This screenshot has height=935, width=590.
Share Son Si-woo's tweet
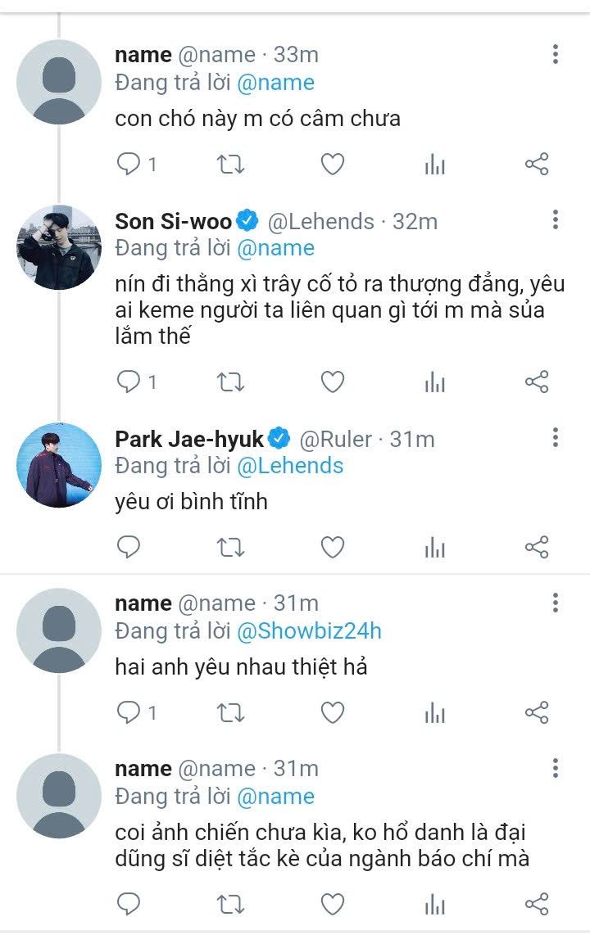point(536,382)
